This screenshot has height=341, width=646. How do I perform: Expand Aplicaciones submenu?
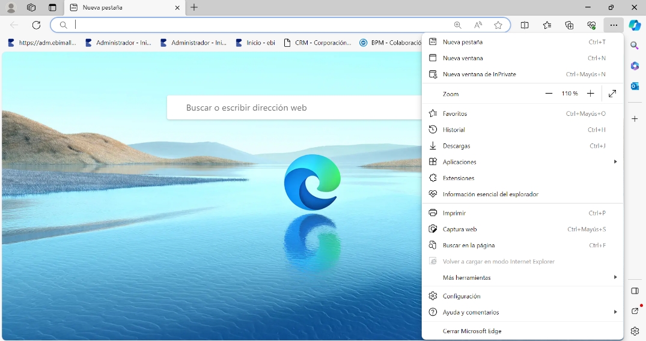click(522, 162)
